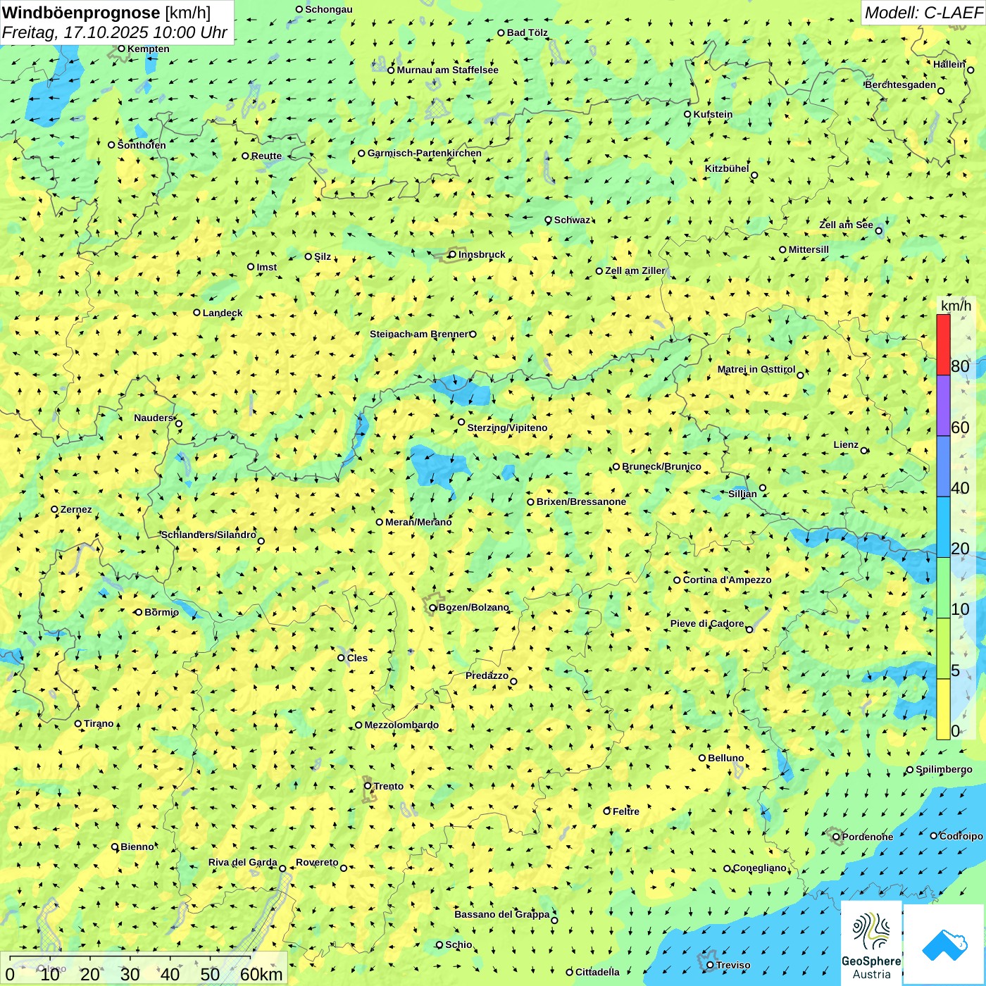The height and width of the screenshot is (986, 986).
Task: Click the Schlanders/Silandro label
Action: 208,535
